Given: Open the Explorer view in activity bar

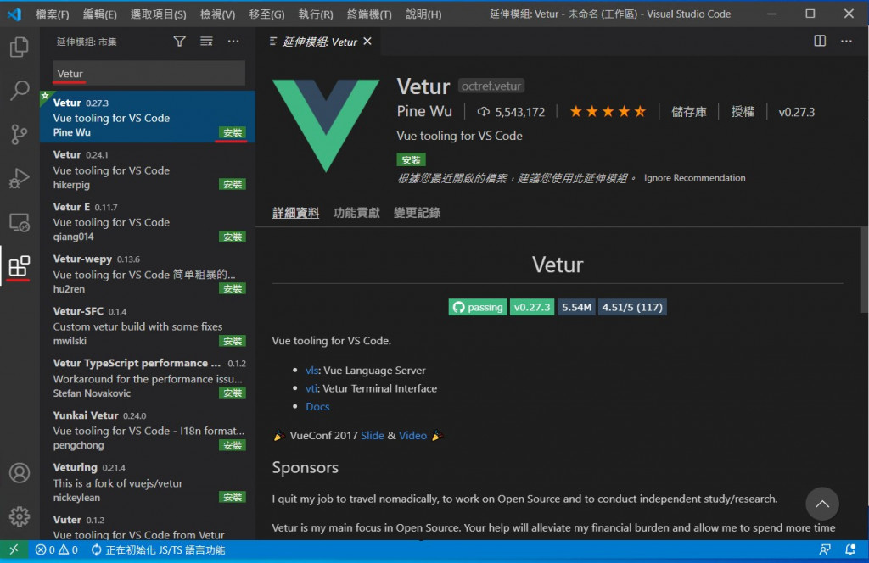Looking at the screenshot, I should 20,47.
